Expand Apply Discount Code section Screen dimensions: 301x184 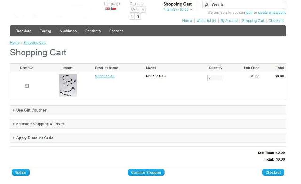point(148,138)
